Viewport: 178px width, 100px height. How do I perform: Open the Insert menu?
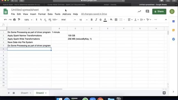[33, 14]
